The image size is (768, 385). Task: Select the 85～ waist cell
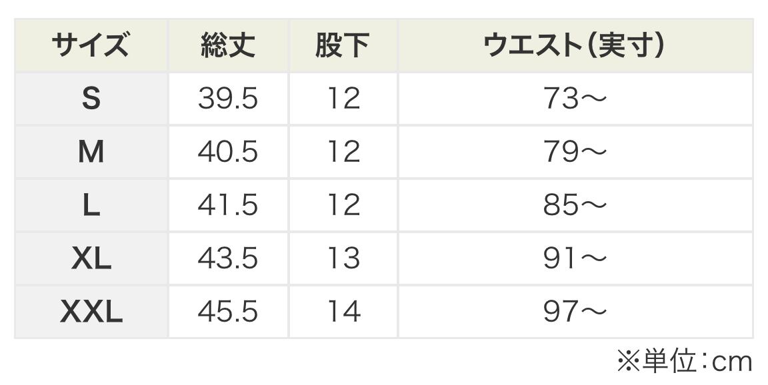(x=575, y=206)
